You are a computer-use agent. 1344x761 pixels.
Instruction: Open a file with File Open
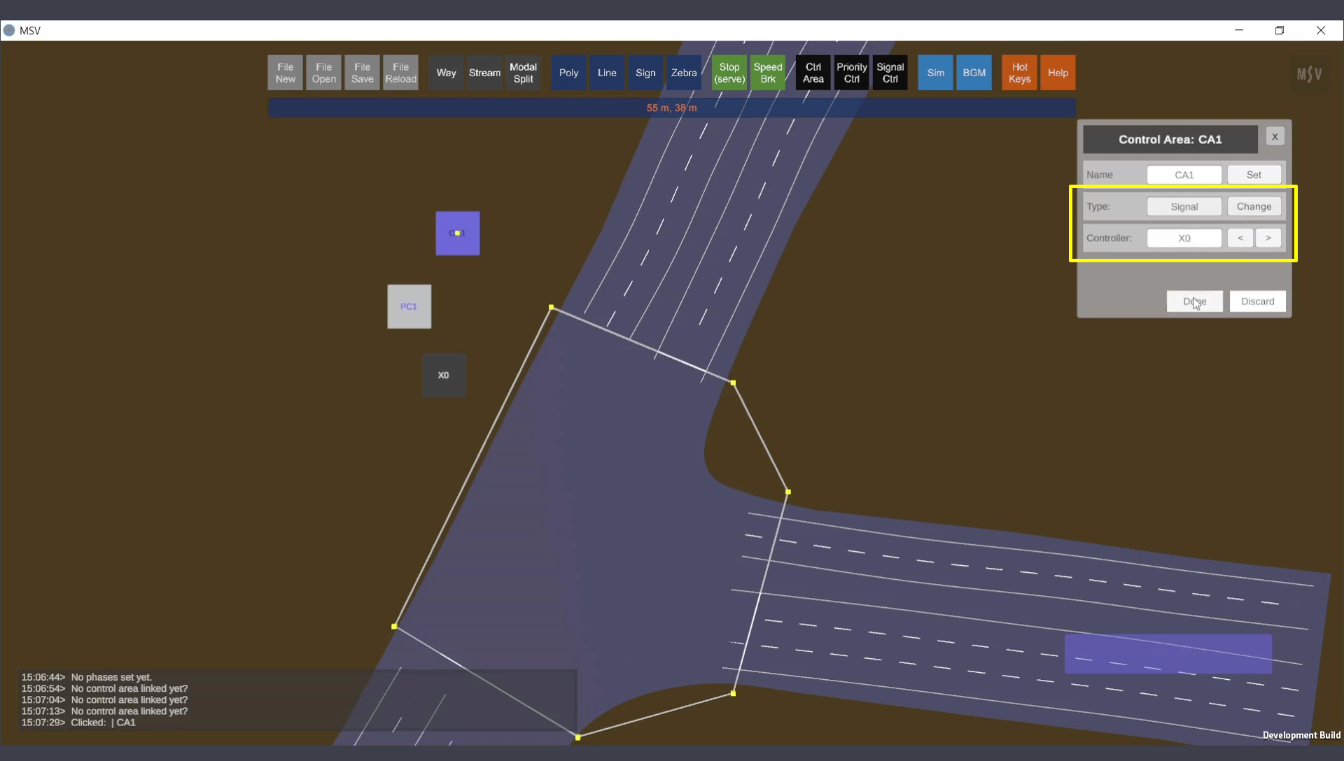coord(323,73)
